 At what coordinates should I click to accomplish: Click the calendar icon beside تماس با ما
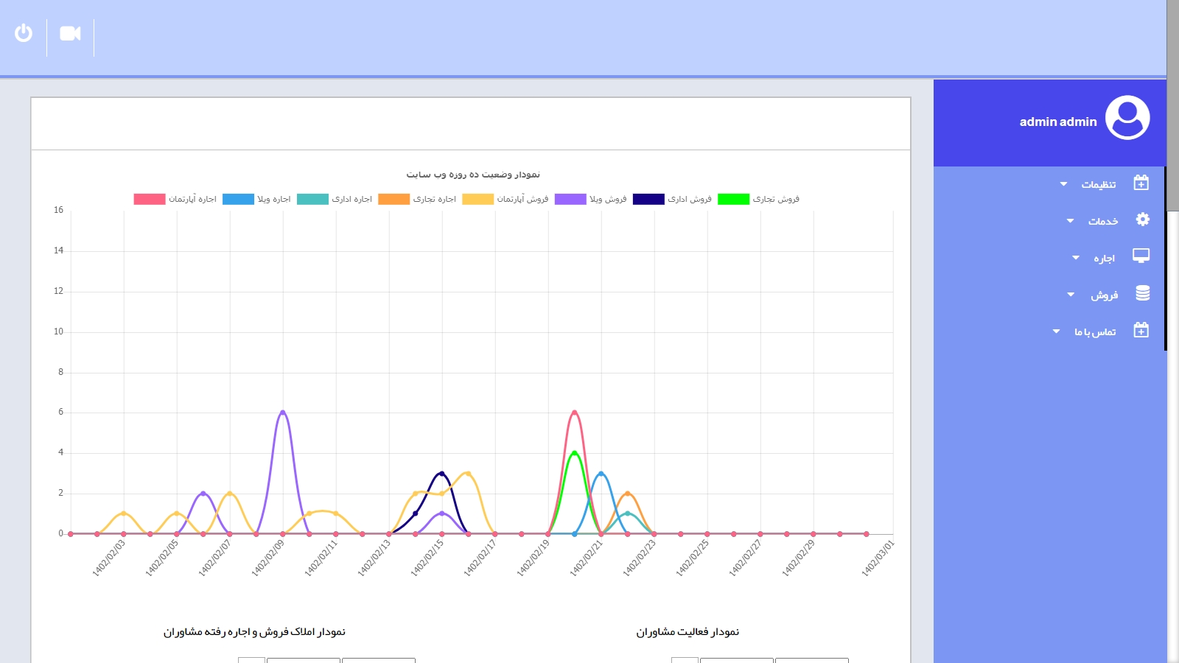pos(1141,330)
